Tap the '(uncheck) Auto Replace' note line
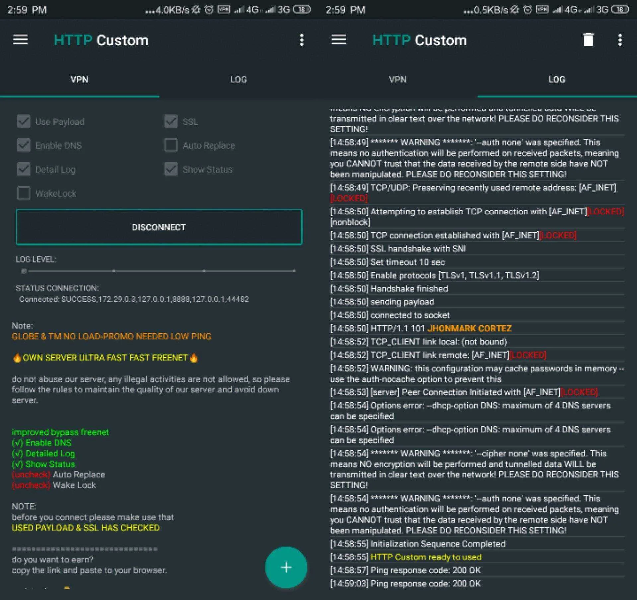The width and height of the screenshot is (637, 600). click(58, 474)
